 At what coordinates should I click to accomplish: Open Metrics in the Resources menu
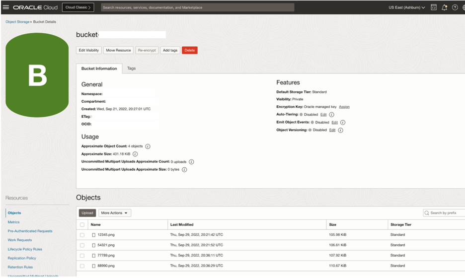(x=14, y=222)
